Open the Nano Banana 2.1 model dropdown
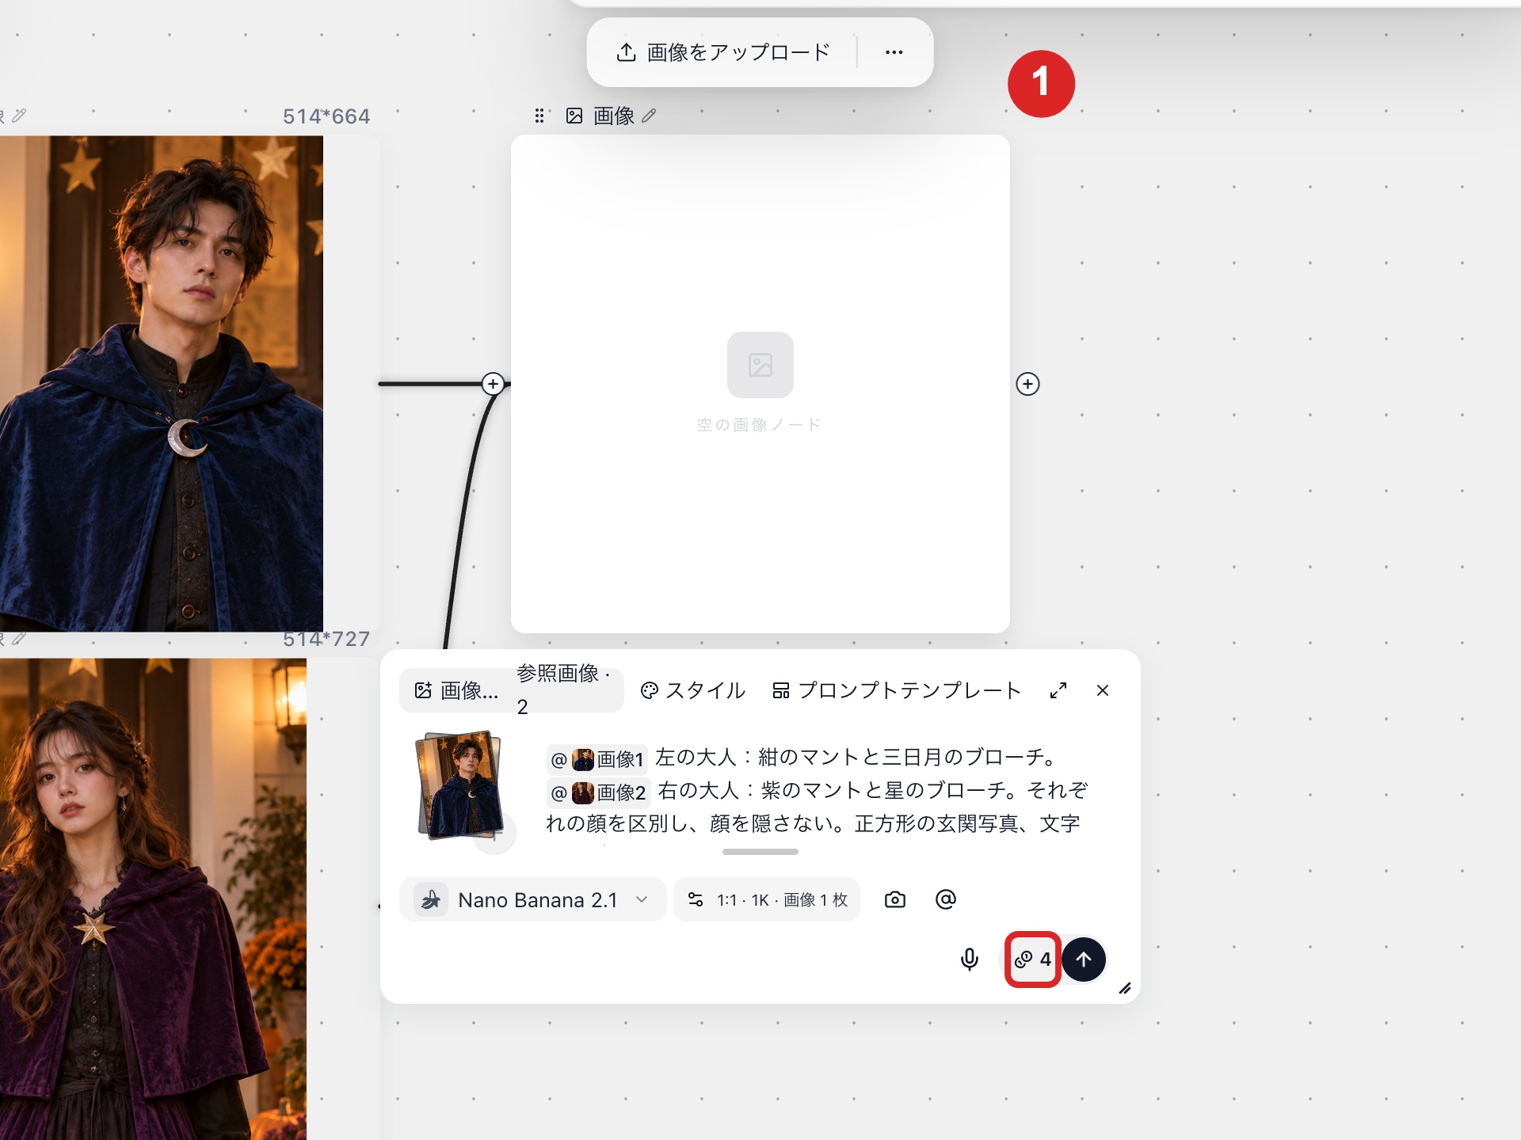This screenshot has height=1140, width=1521. (532, 899)
